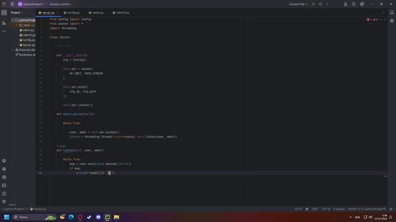Open the Services tool window

[4, 177]
